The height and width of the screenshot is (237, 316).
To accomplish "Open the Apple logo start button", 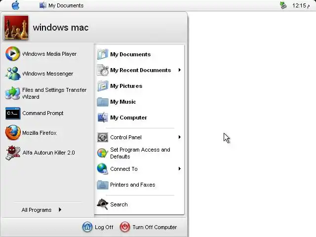I will click(15, 5).
